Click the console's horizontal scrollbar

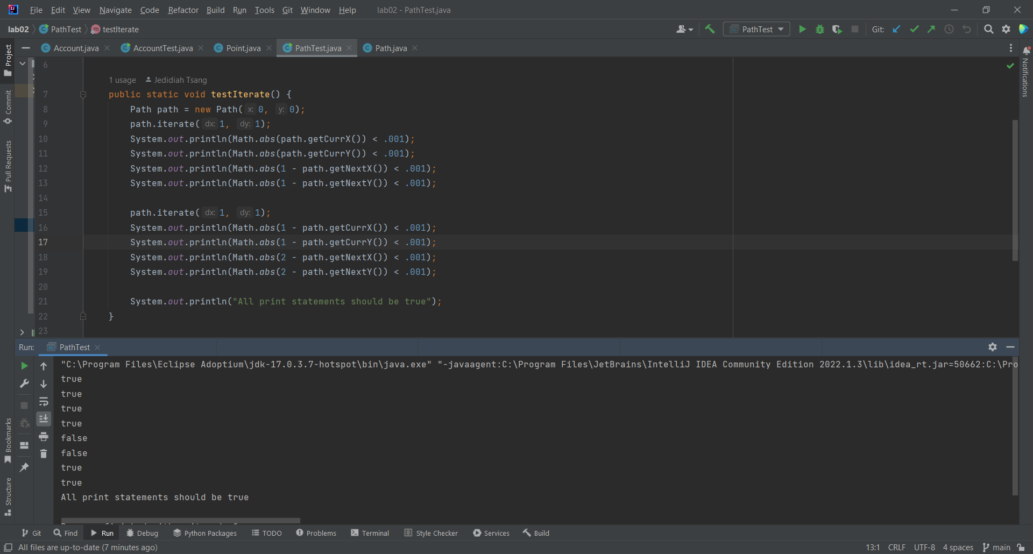(x=181, y=521)
